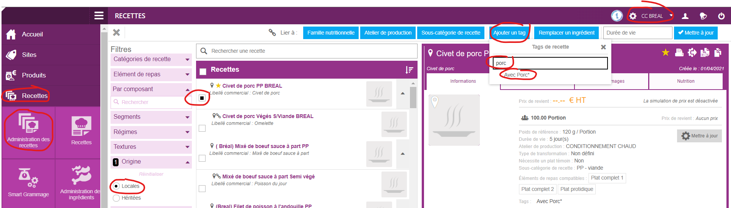Switch to the Informations tab
The image size is (731, 208).
[x=463, y=81]
